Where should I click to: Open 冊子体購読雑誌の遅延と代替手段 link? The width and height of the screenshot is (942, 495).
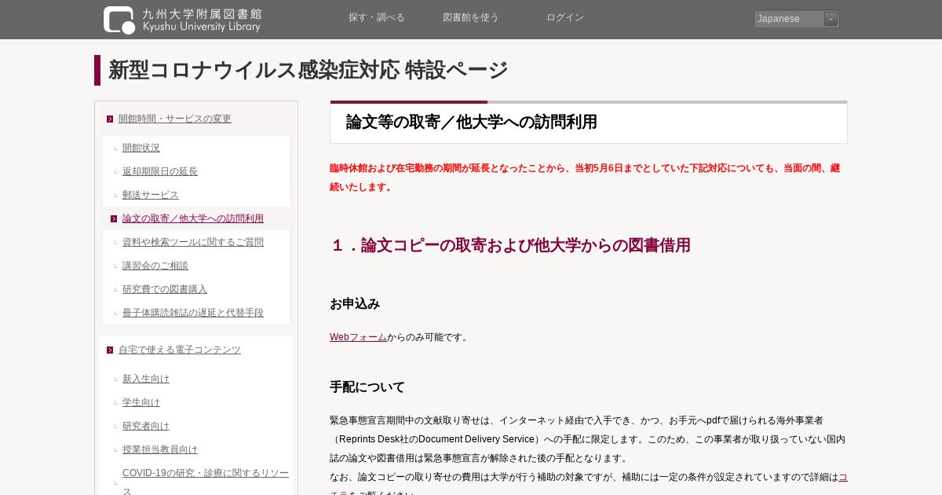pos(193,313)
